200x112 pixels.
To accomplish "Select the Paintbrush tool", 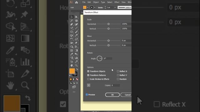I will click(76, 32).
